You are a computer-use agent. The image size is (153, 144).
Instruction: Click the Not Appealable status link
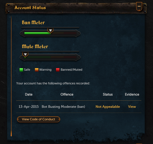[108, 107]
